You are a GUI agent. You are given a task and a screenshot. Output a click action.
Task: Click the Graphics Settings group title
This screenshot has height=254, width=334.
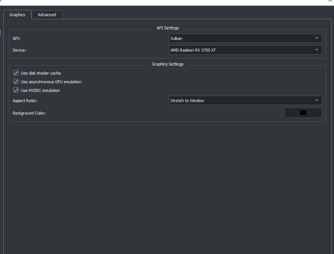(x=168, y=64)
